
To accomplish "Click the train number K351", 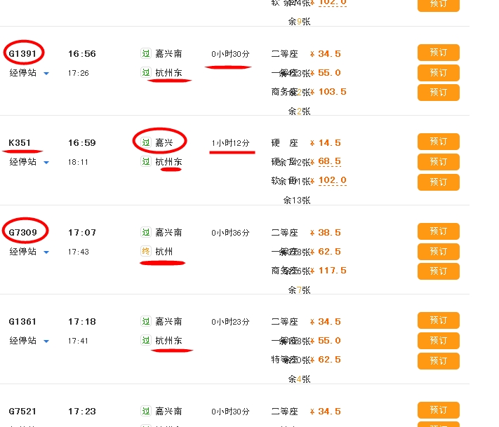I will click(20, 142).
